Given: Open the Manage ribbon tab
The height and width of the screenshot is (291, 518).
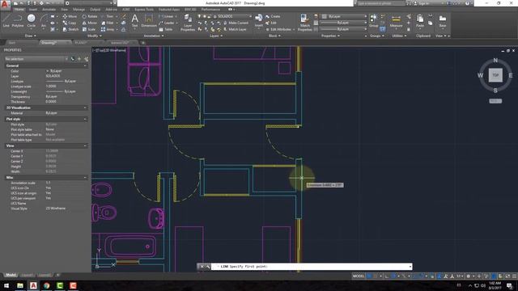Looking at the screenshot, I should [79, 10].
